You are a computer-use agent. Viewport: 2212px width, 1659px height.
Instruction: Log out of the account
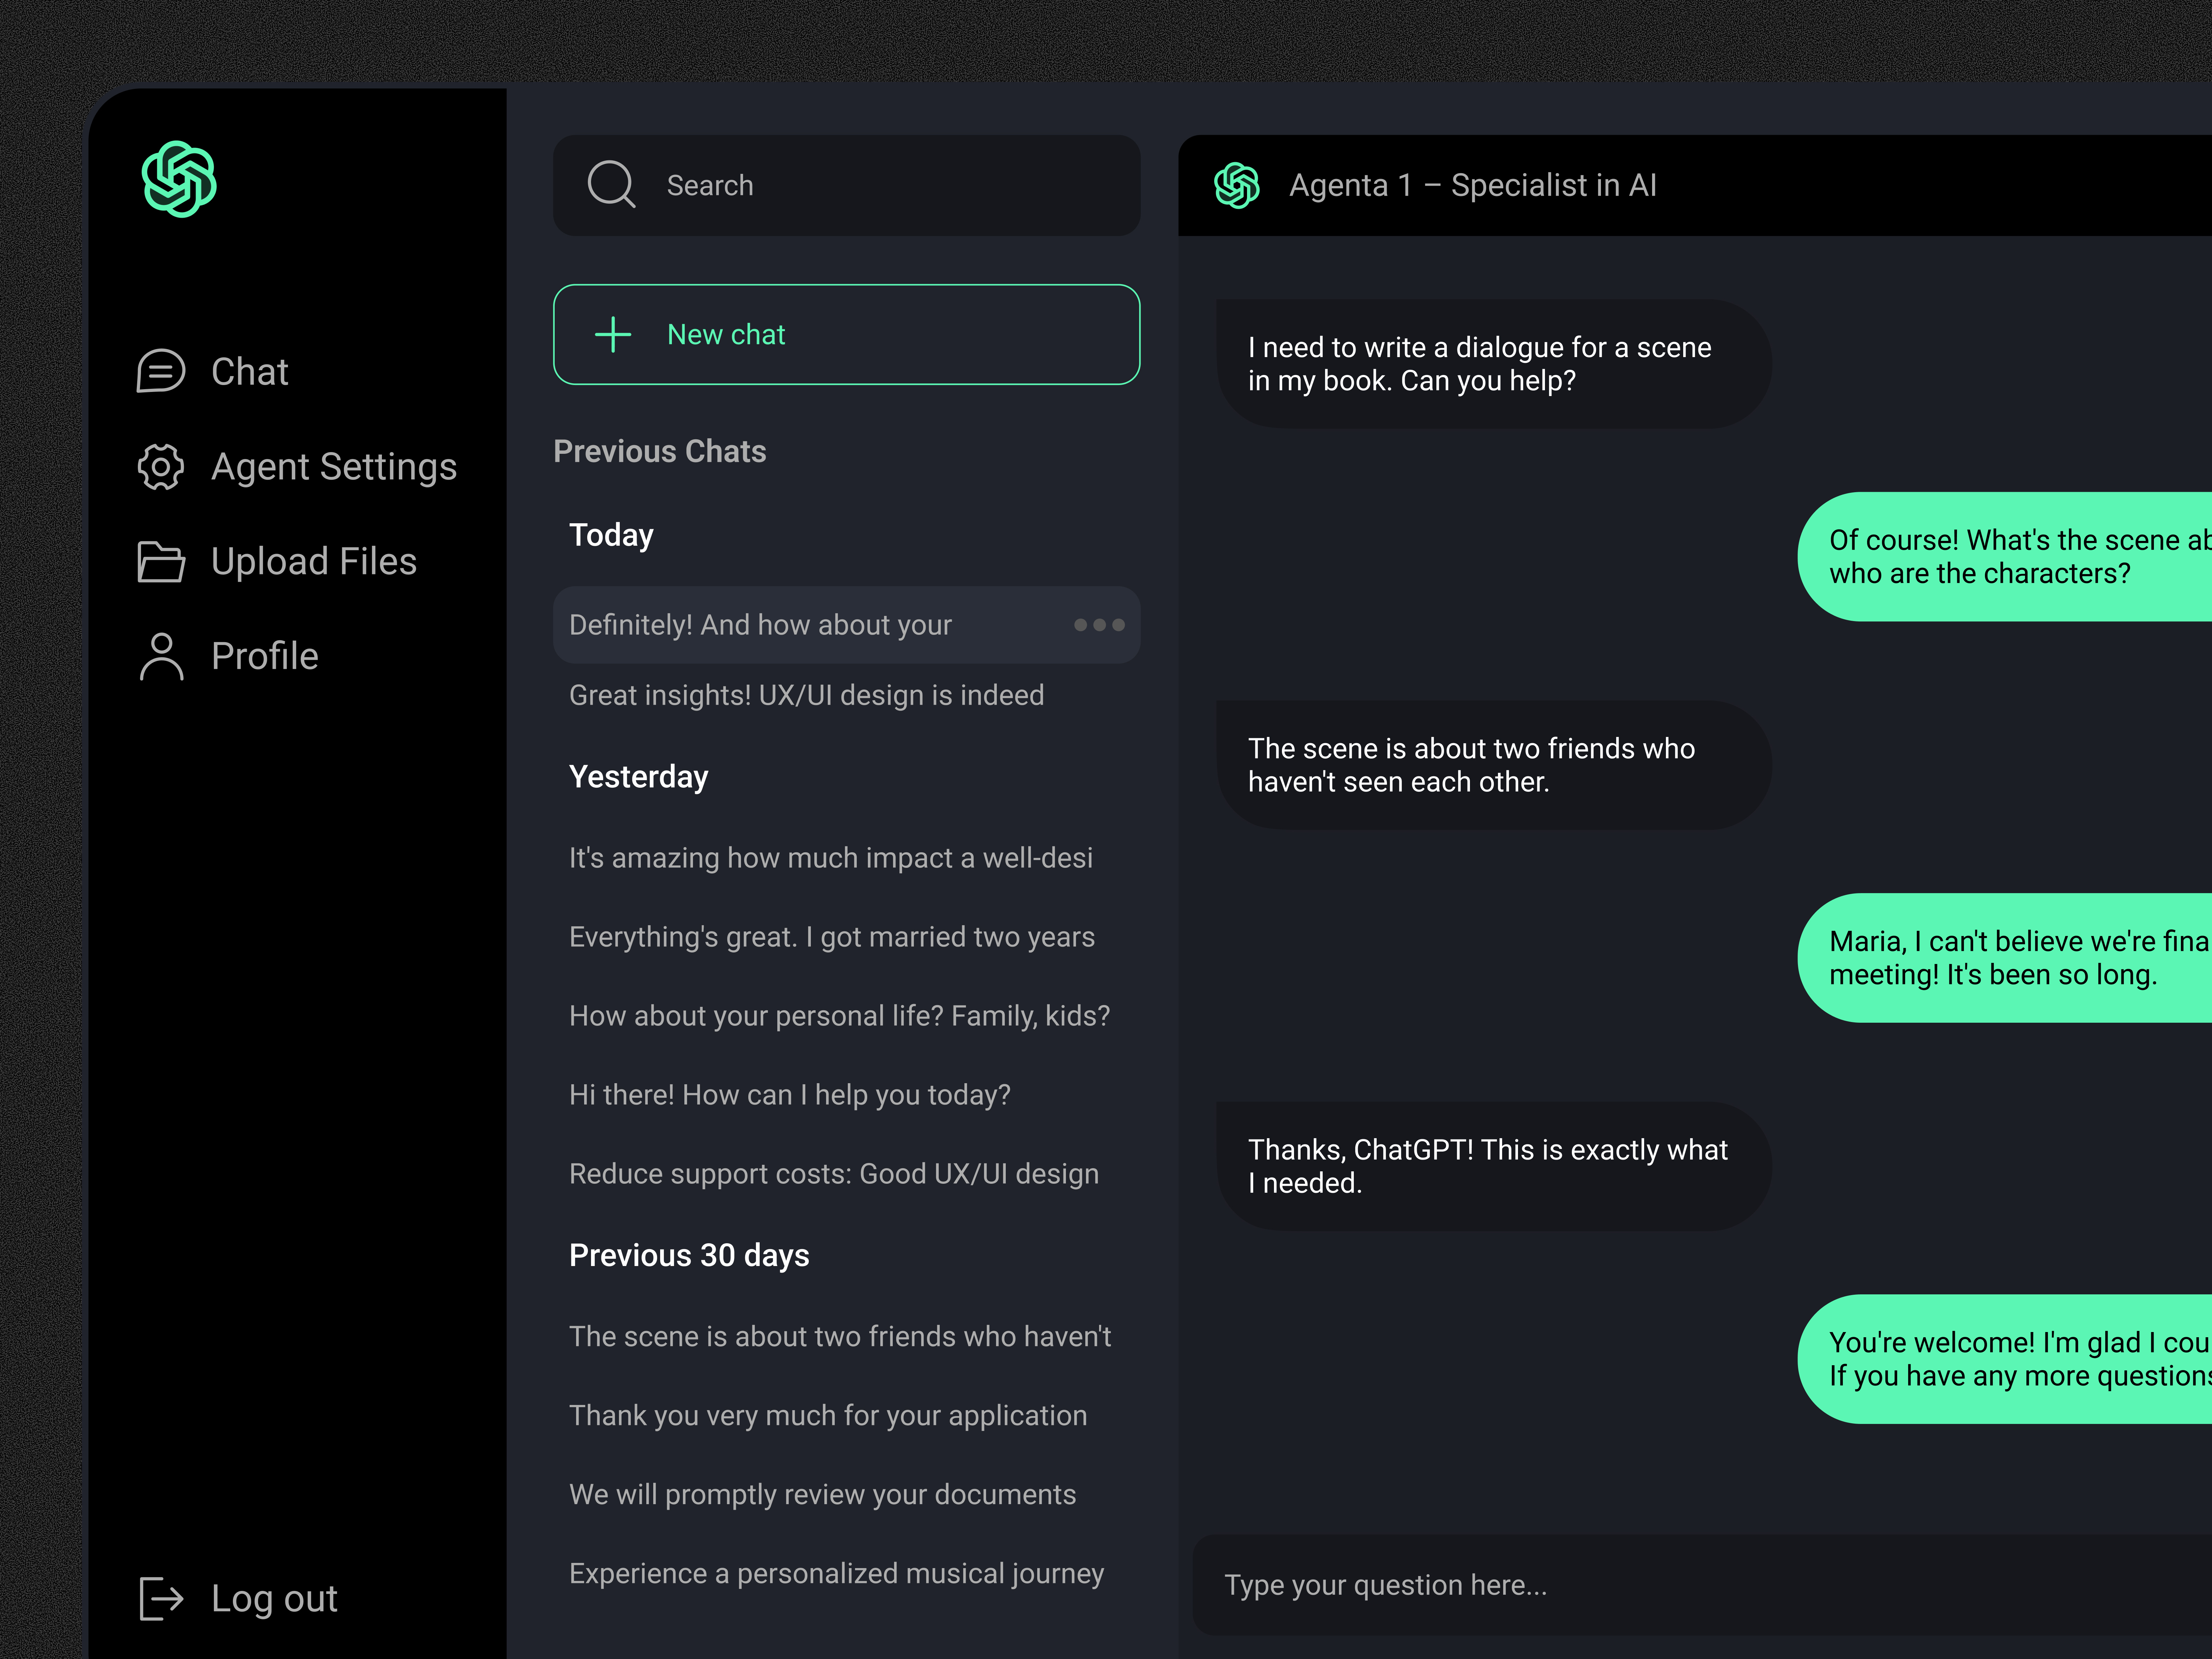(238, 1598)
